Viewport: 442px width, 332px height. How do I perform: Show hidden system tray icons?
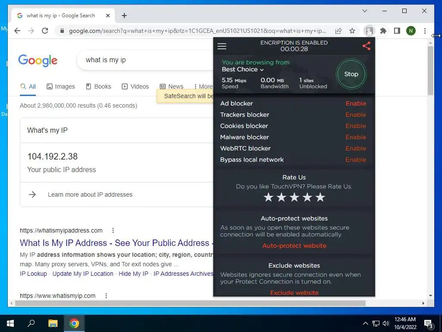pyautogui.click(x=365, y=323)
